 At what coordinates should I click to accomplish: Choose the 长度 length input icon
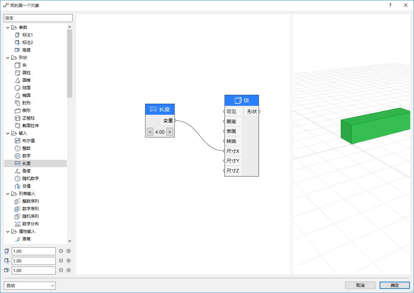(18, 164)
